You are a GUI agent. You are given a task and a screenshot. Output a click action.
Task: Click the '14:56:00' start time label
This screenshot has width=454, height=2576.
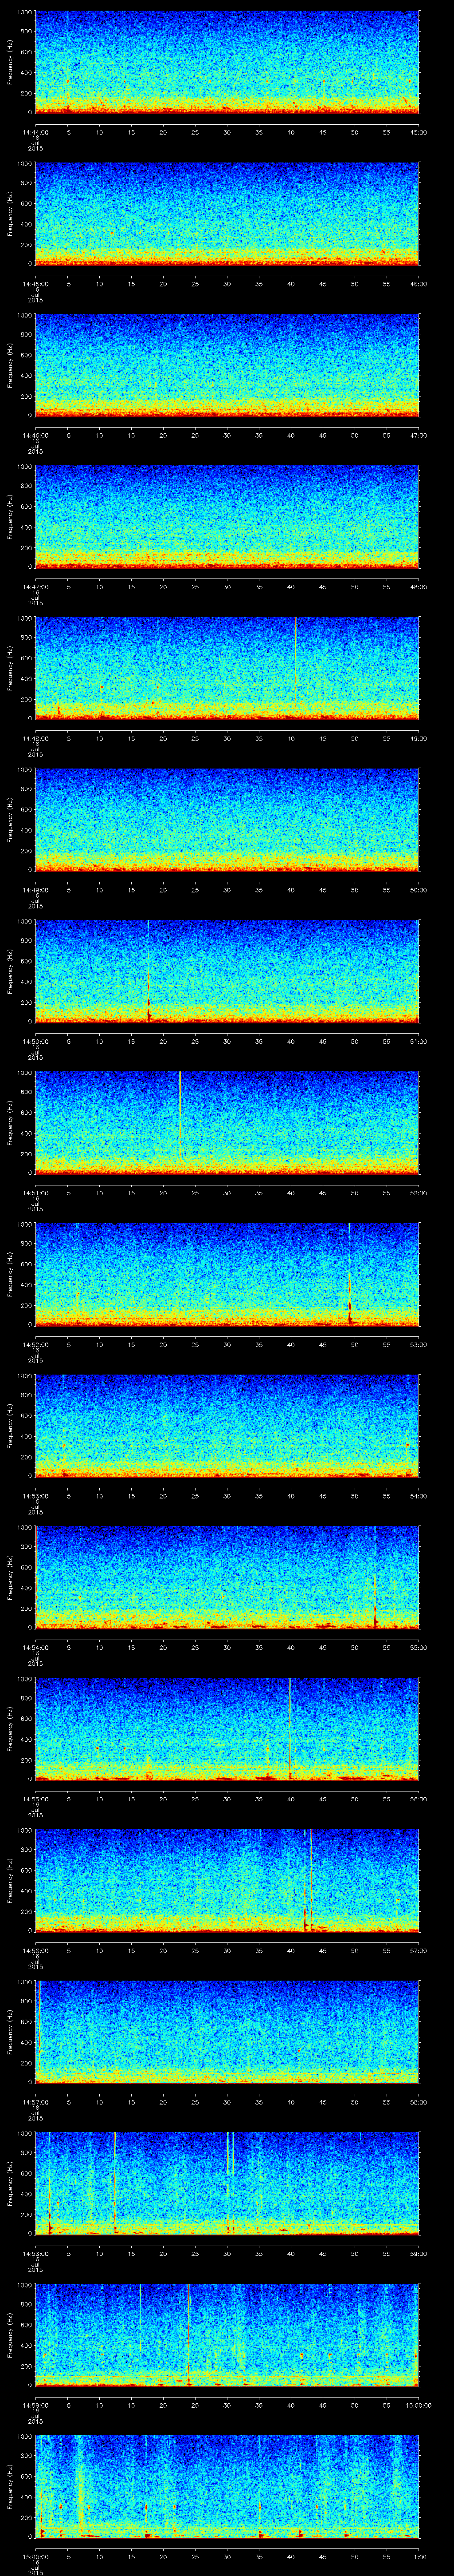point(35,1950)
